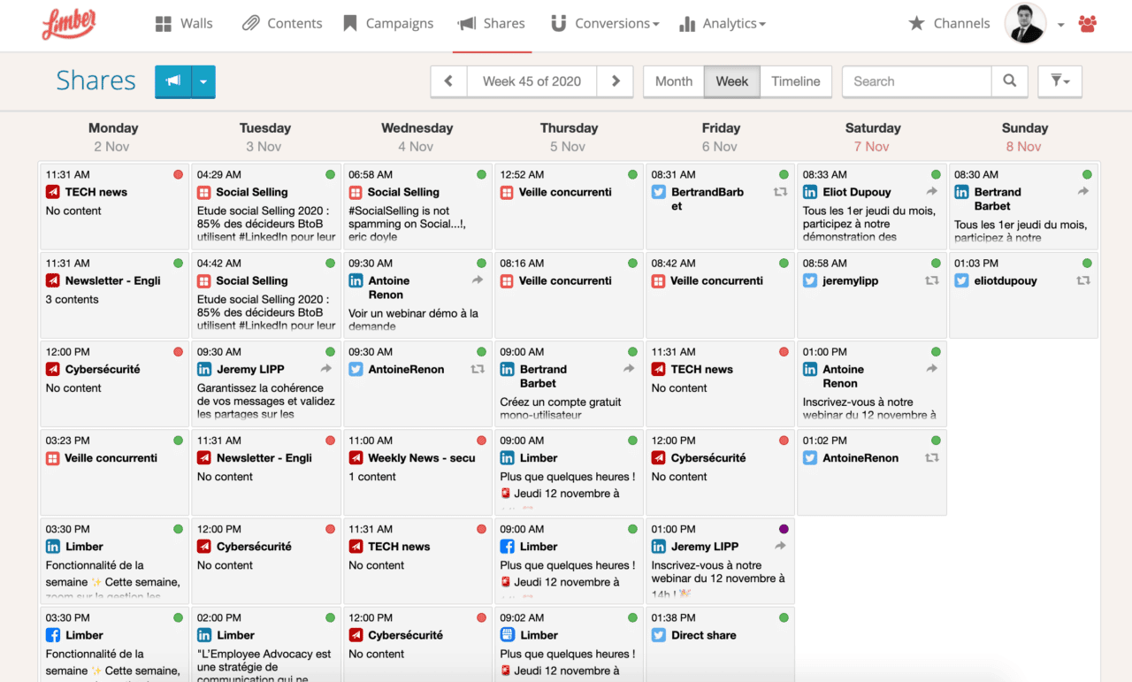Screen dimensions: 1132x682
Task: Open the Contents menu item
Action: click(x=282, y=24)
